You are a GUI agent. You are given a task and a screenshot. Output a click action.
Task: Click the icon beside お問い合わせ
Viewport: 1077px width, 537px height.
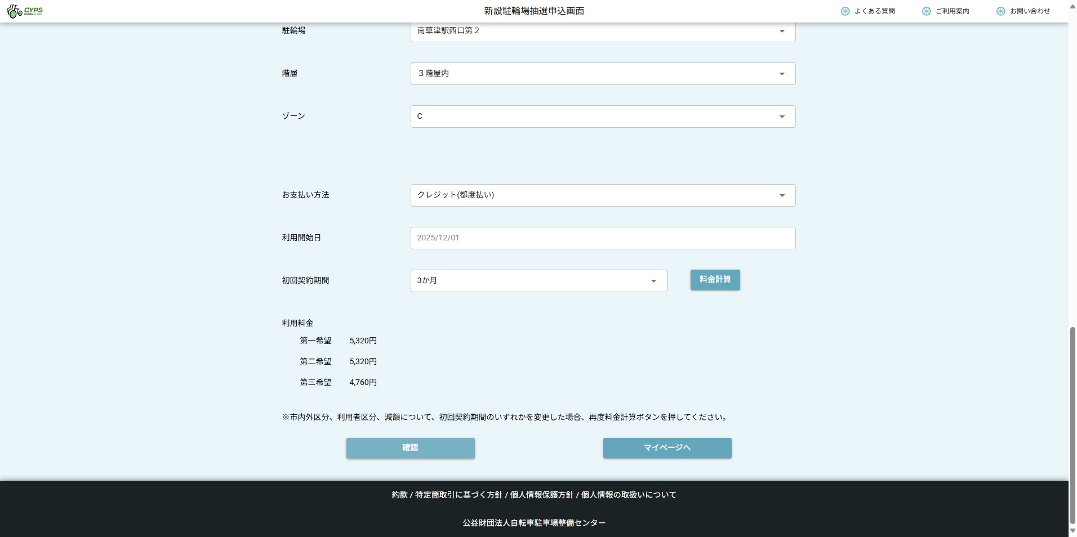click(x=1000, y=11)
